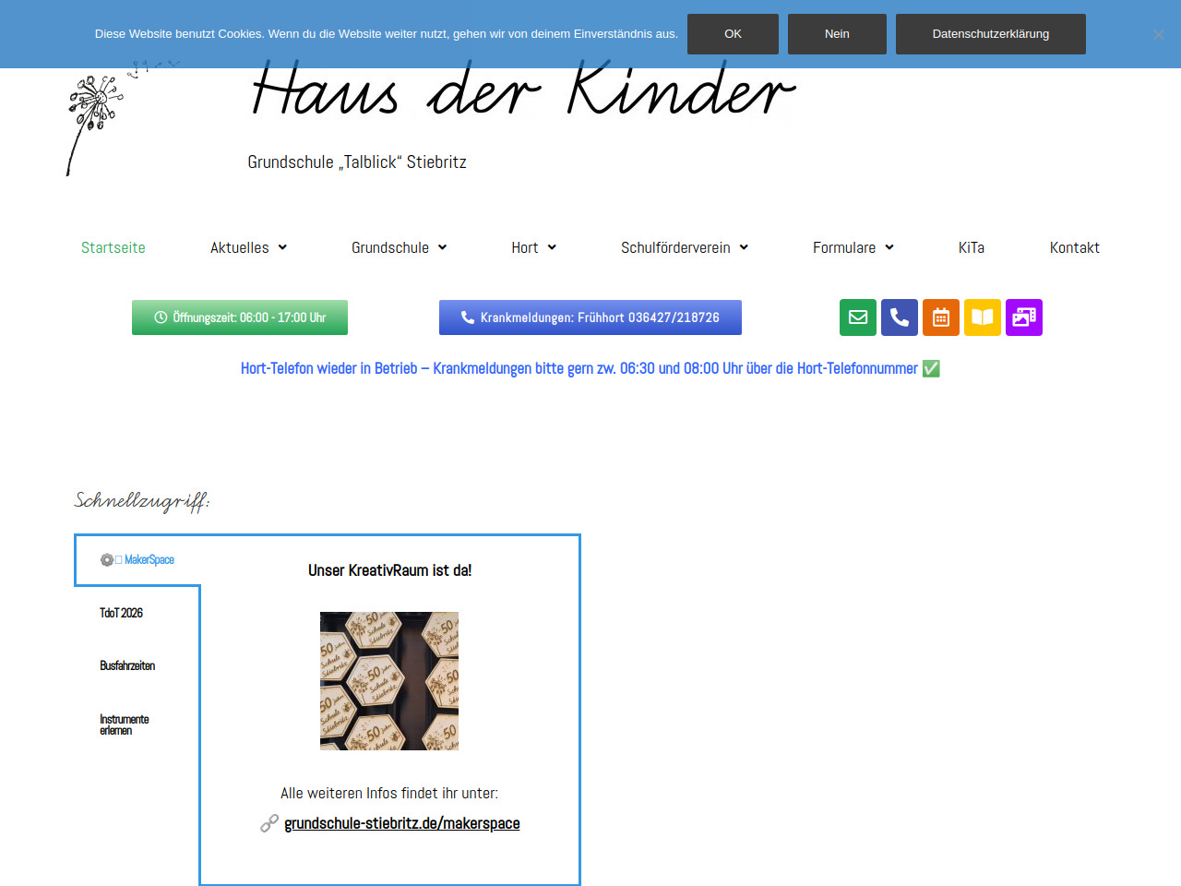Click the yellow open book icon

982,317
